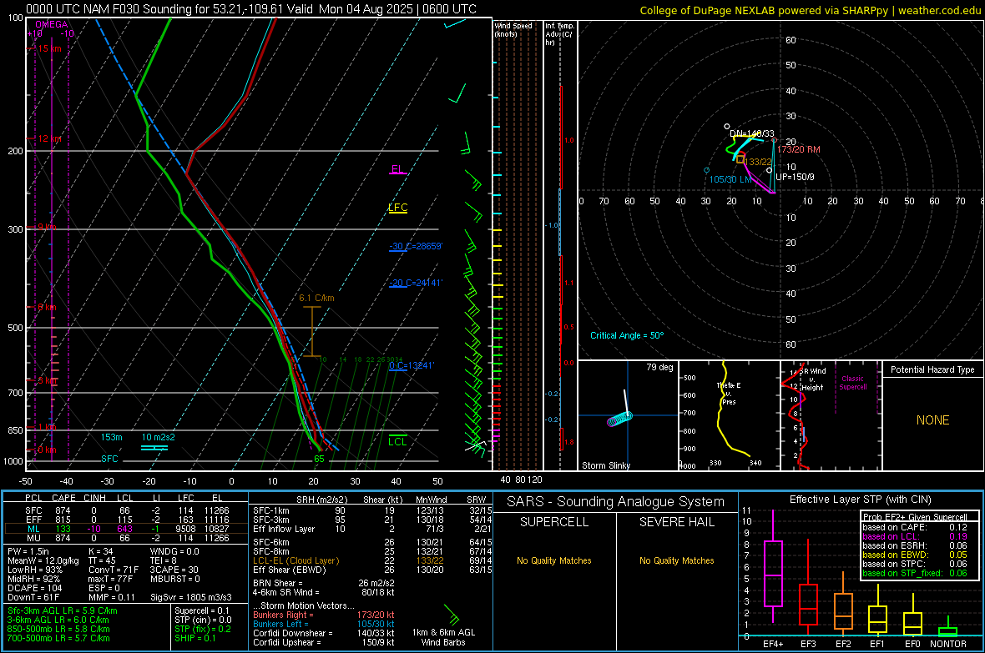Click the Effective Layer STP (with CIN) title
Screen dimensions: 985x653
860,500
